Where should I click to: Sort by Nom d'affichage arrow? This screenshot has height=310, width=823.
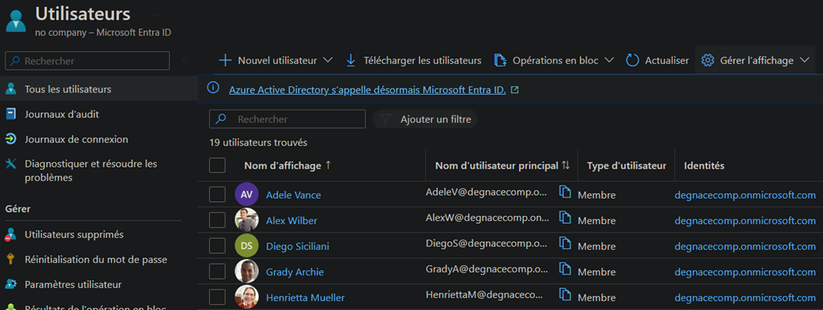[328, 165]
